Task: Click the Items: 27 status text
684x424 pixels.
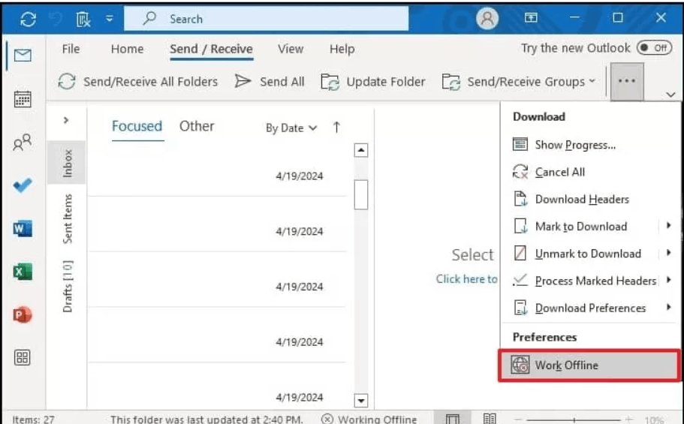Action: click(x=33, y=419)
